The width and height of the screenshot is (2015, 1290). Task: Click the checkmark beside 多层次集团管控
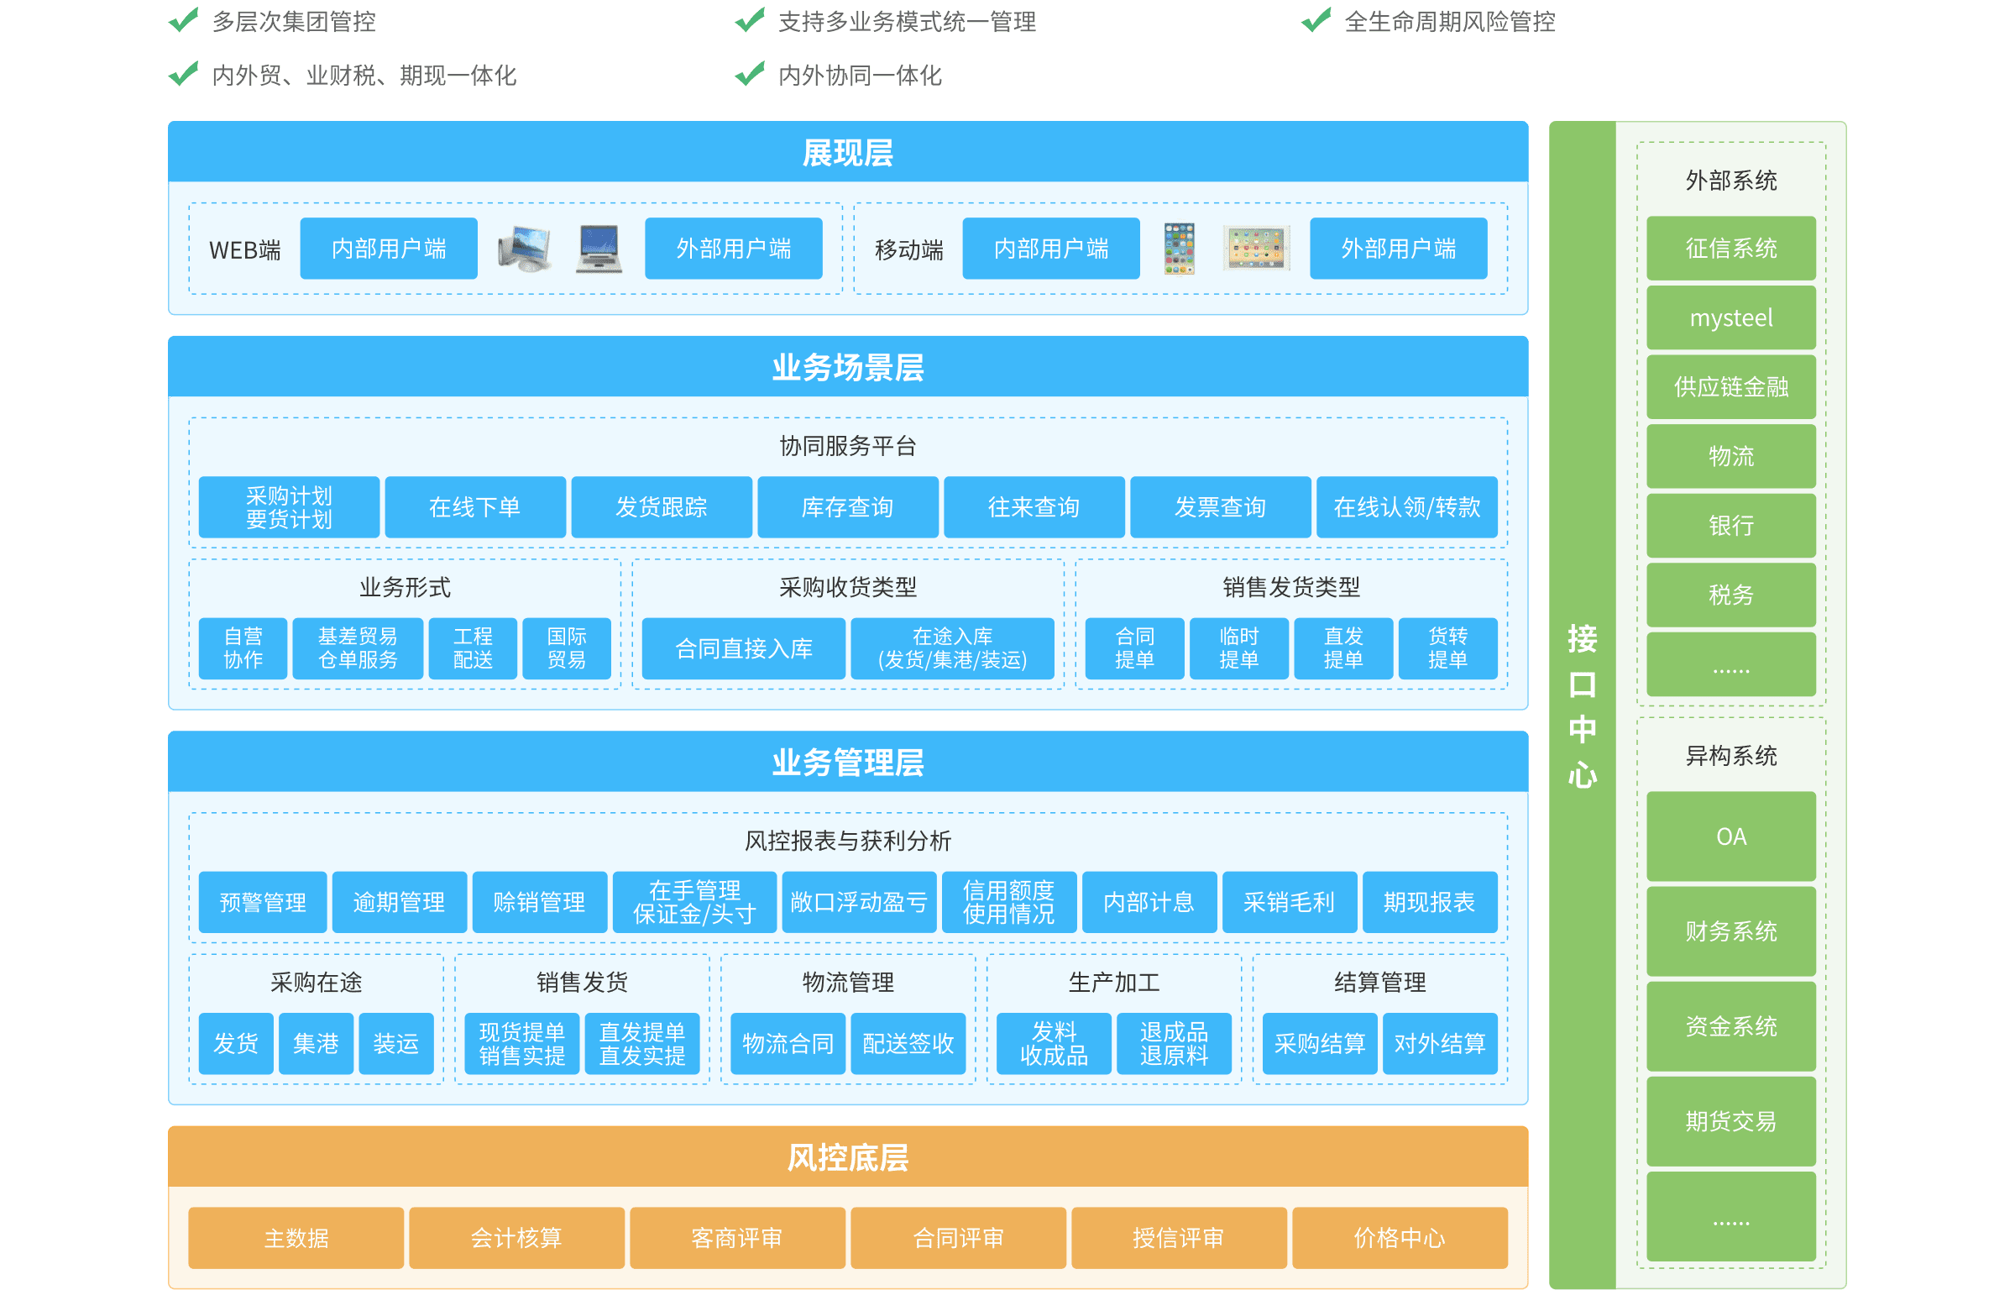coord(183,20)
